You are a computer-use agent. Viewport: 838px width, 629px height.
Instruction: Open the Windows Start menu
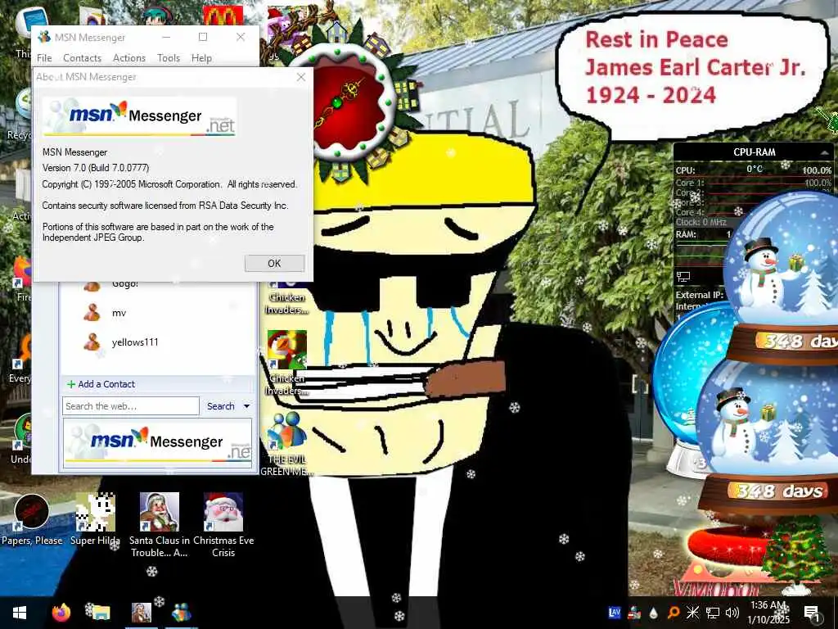[20, 613]
